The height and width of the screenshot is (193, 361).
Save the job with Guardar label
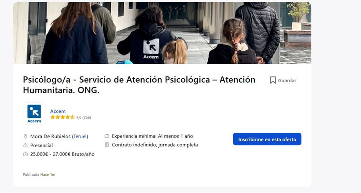click(x=287, y=80)
